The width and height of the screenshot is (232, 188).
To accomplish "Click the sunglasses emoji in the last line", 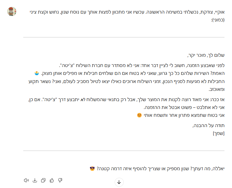I will tap(92, 168).
